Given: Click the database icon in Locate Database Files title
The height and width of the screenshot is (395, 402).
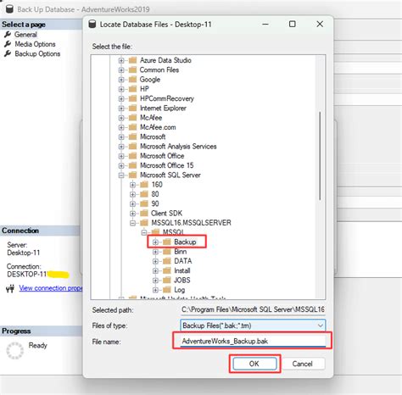Looking at the screenshot, I should (92, 25).
